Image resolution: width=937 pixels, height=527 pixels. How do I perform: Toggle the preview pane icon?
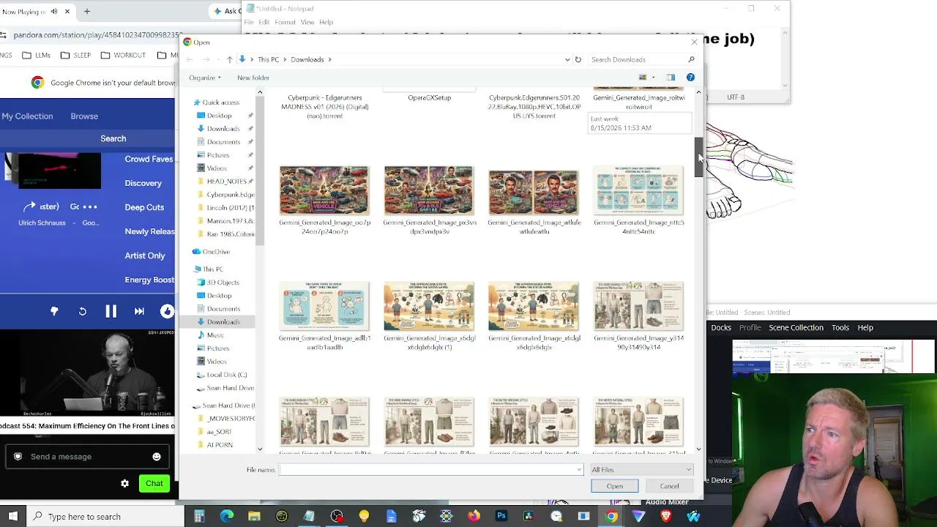pyautogui.click(x=671, y=77)
